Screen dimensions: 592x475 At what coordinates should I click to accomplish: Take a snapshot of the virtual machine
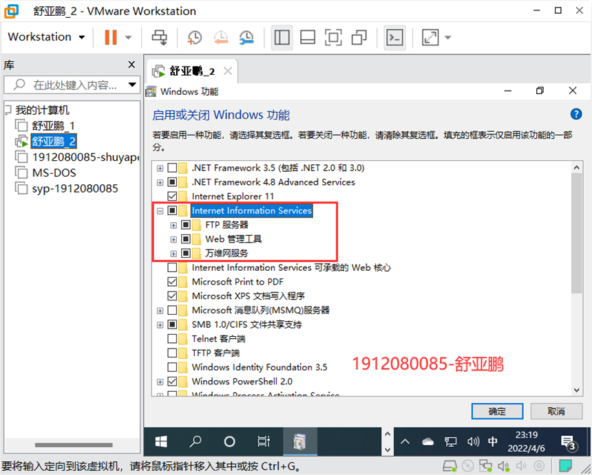(x=193, y=37)
